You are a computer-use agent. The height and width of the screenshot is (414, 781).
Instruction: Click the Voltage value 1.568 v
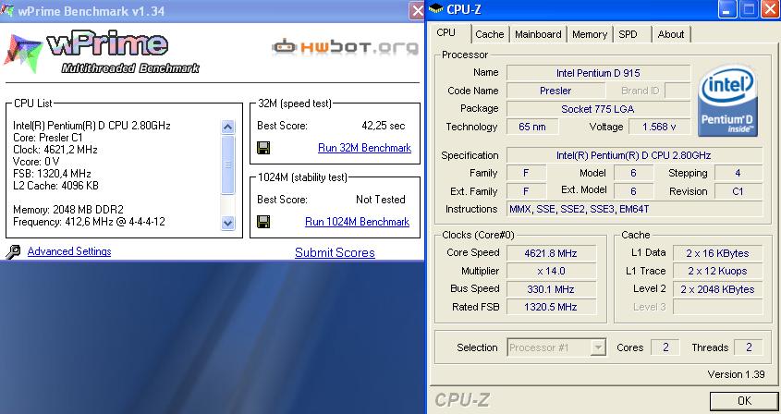pos(659,127)
